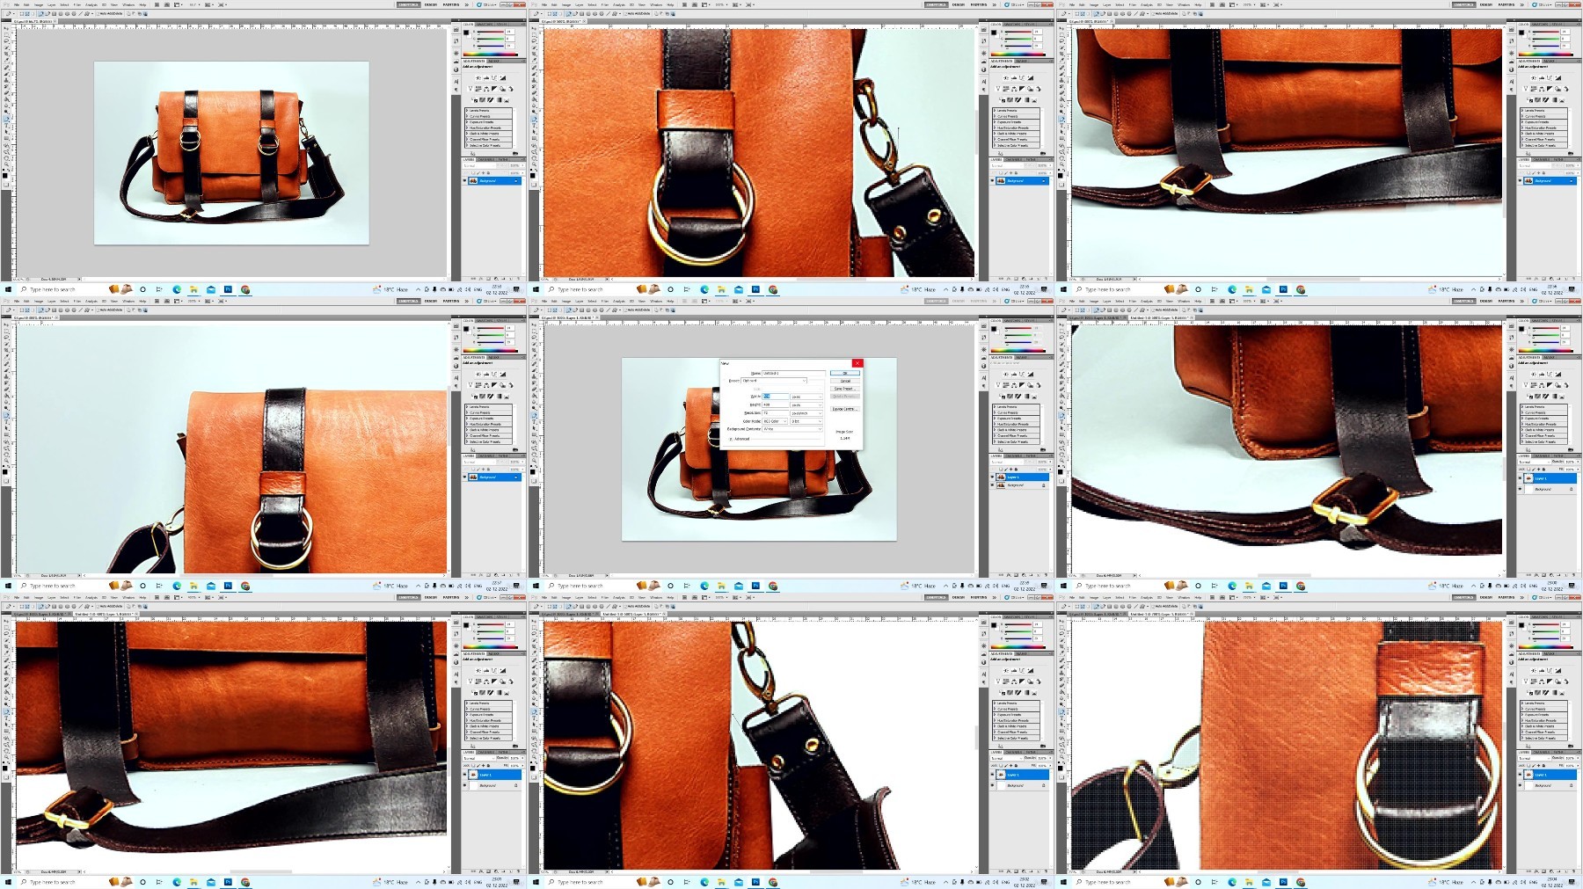Select Eyedropper tool in middle-right screenshot
This screenshot has width=1583, height=889.
click(1061, 357)
